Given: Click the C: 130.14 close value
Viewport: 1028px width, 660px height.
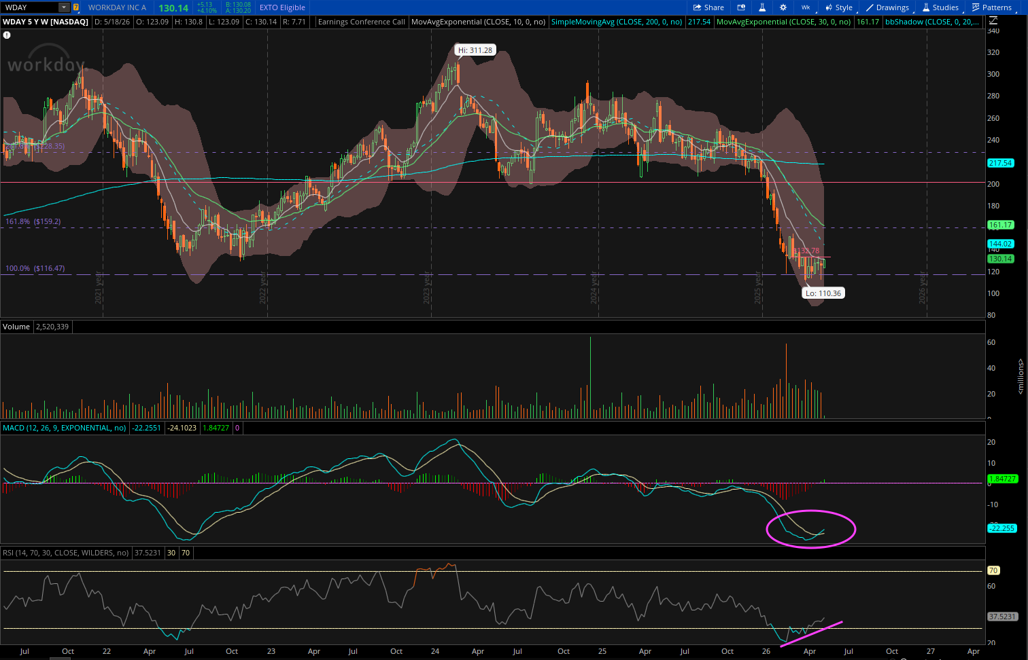Looking at the screenshot, I should 261,22.
